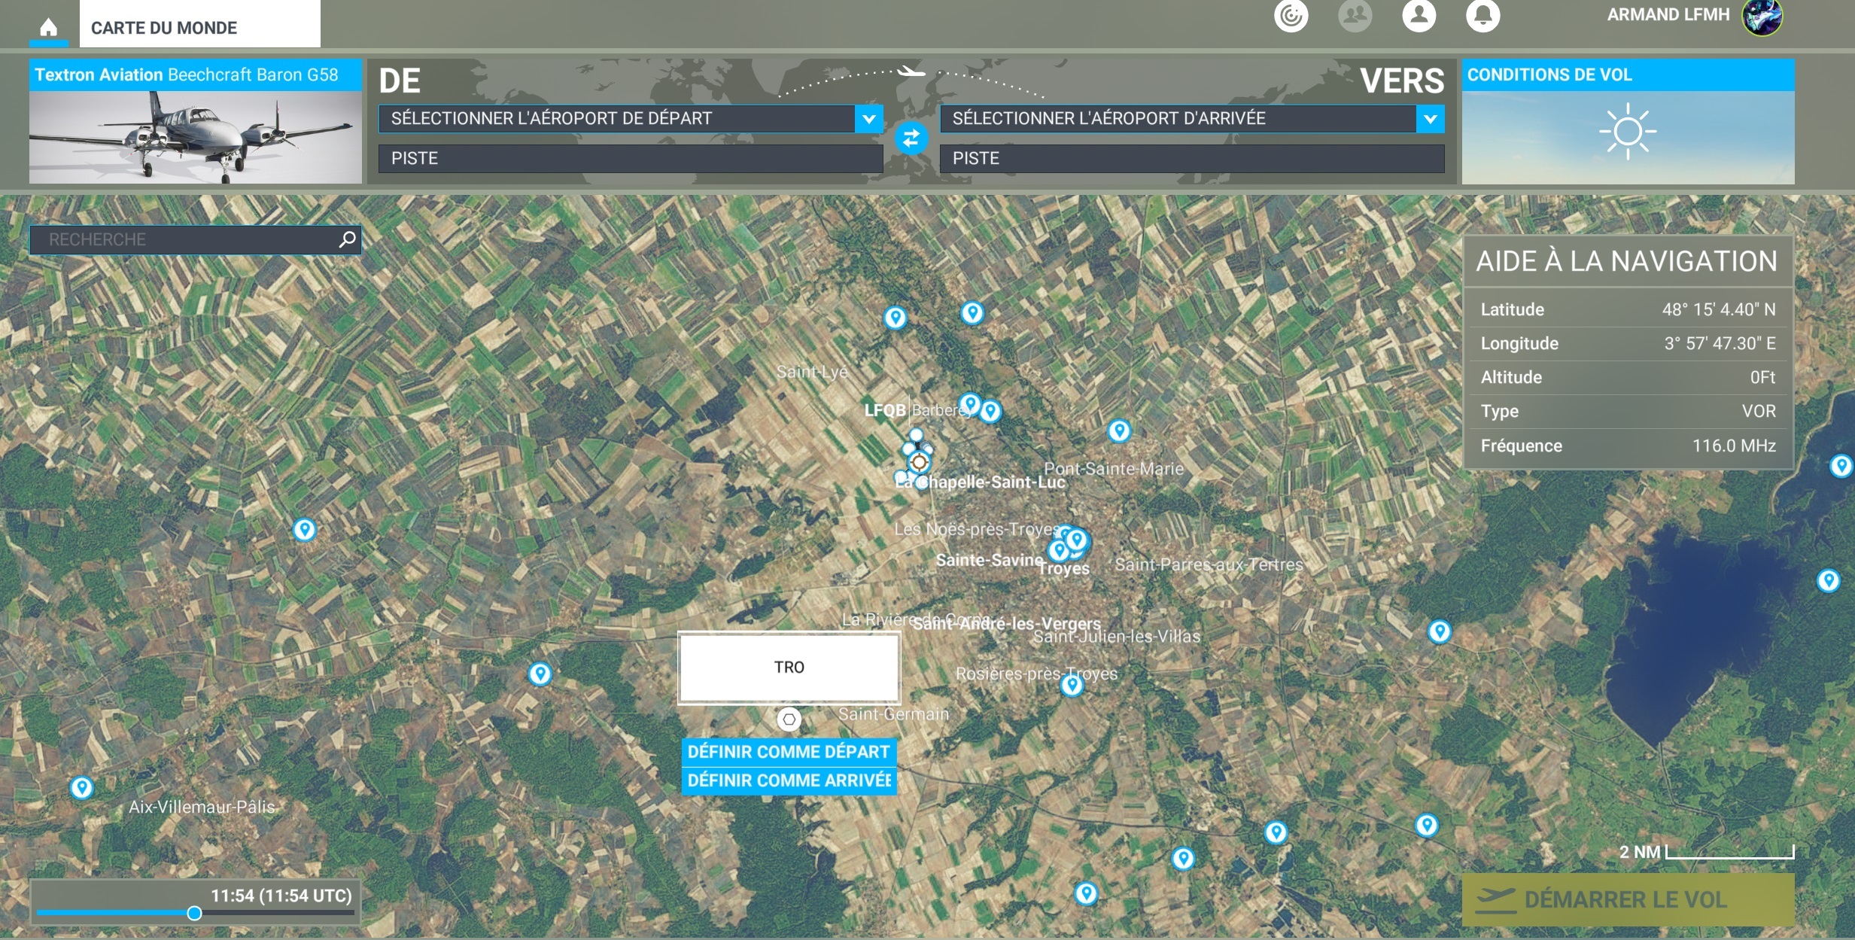This screenshot has width=1855, height=940.
Task: Click map pin near Aix-Villemaur-Pâlis
Action: coord(81,787)
